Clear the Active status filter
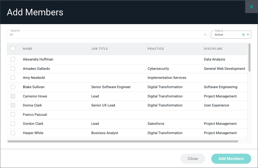This screenshot has width=258, height=168. [x=243, y=35]
